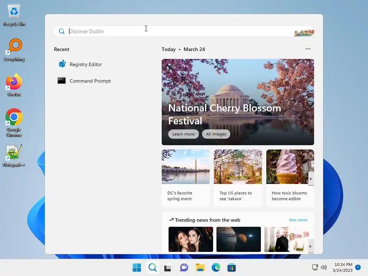Click the Recent section heading
Screen dimensions: 368x276
coord(61,49)
